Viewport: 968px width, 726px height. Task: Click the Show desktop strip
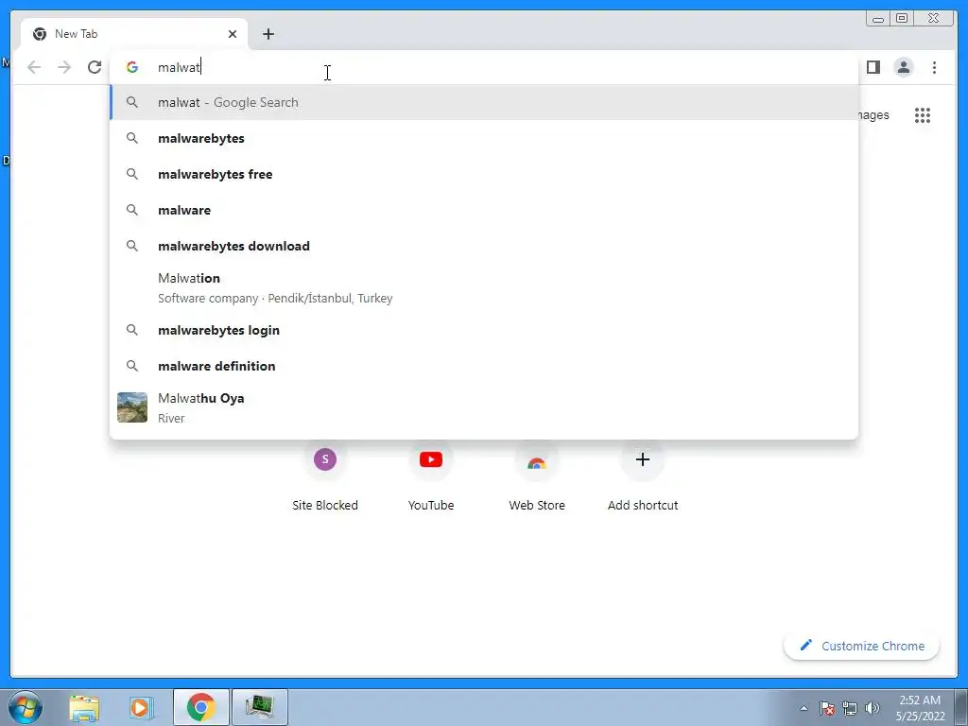[961, 707]
